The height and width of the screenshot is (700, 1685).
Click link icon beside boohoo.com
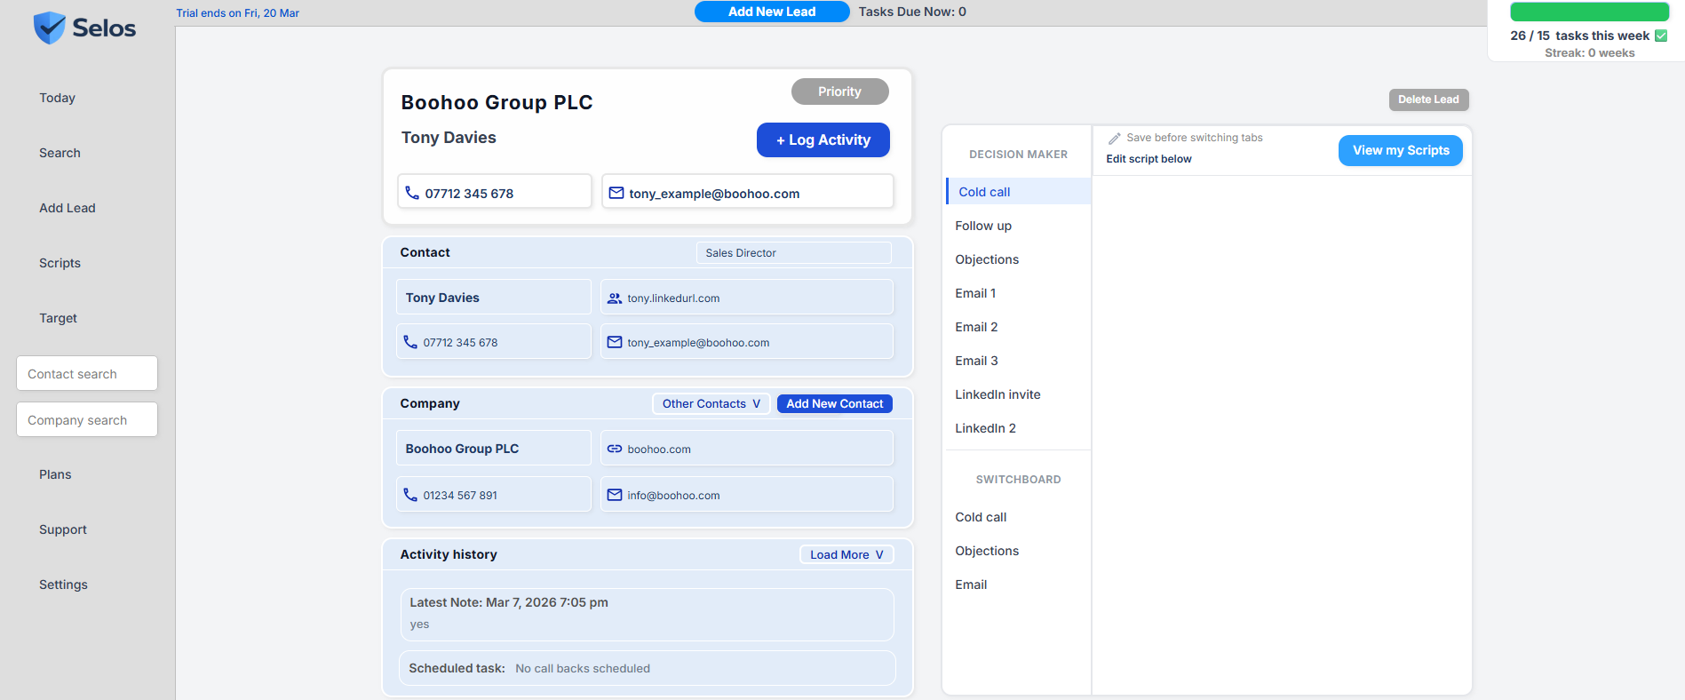coord(615,449)
